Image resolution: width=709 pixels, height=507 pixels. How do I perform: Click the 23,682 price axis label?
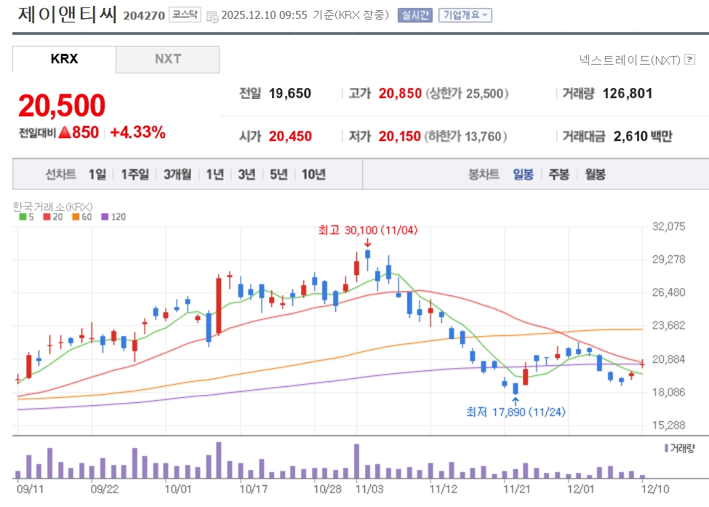[x=668, y=326]
